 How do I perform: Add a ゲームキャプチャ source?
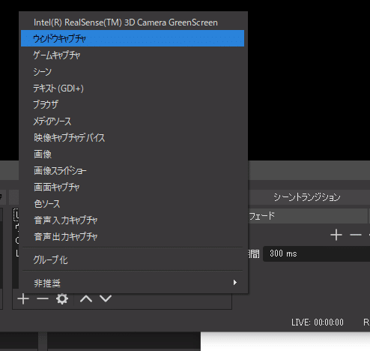(x=133, y=55)
